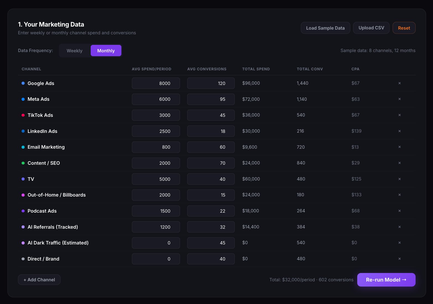The width and height of the screenshot is (433, 304).
Task: Click Re-run Model button
Action: (x=386, y=280)
